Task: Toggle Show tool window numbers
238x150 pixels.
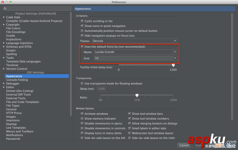Action: (129, 118)
